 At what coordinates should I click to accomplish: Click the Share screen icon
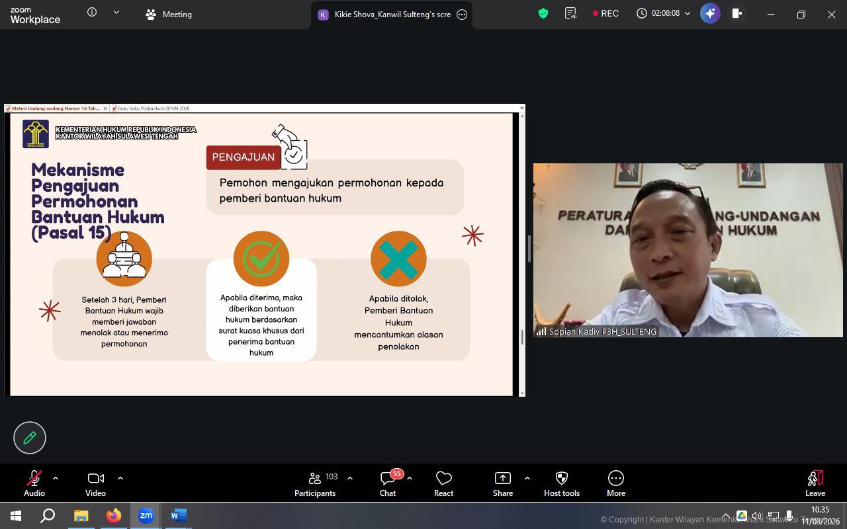[502, 483]
